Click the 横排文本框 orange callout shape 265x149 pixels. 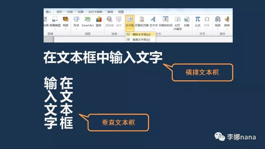pyautogui.click(x=202, y=72)
